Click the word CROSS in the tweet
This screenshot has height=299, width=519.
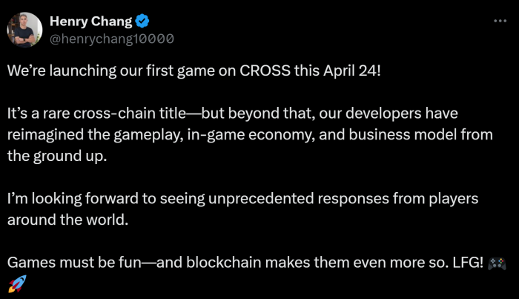(x=265, y=70)
